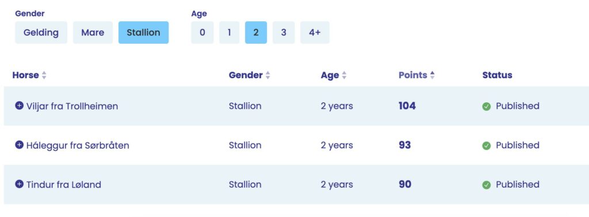The height and width of the screenshot is (217, 589).
Task: Click green Published checkmark for Tindur
Action: coord(487,185)
